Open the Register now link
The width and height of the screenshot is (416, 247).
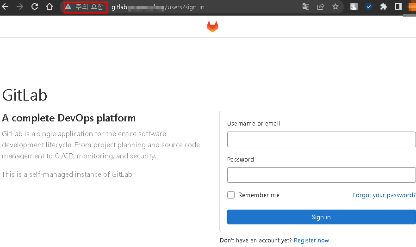point(311,241)
